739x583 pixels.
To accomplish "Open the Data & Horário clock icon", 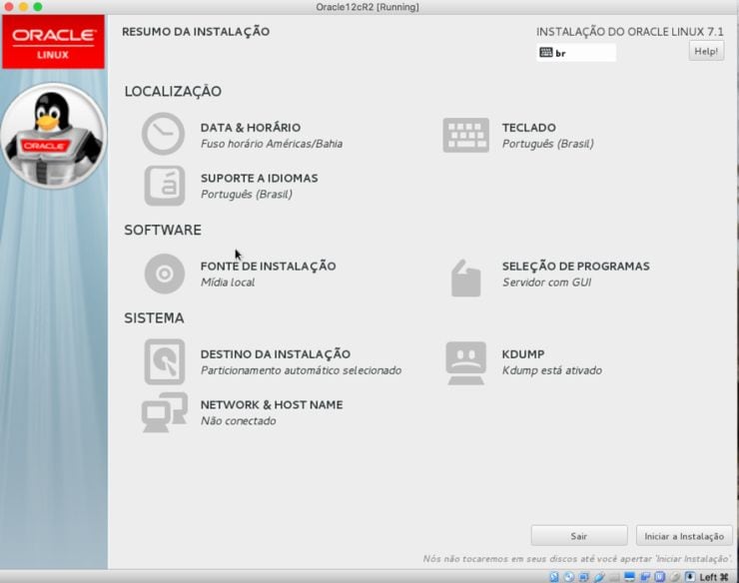I will [x=163, y=134].
